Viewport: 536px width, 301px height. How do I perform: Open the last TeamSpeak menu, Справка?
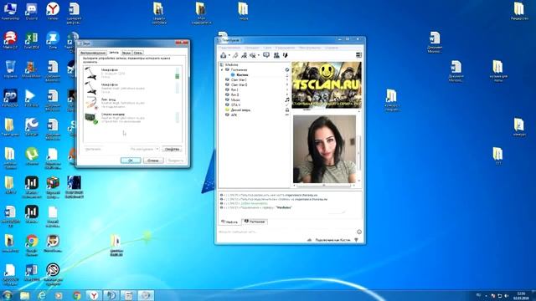[332, 48]
